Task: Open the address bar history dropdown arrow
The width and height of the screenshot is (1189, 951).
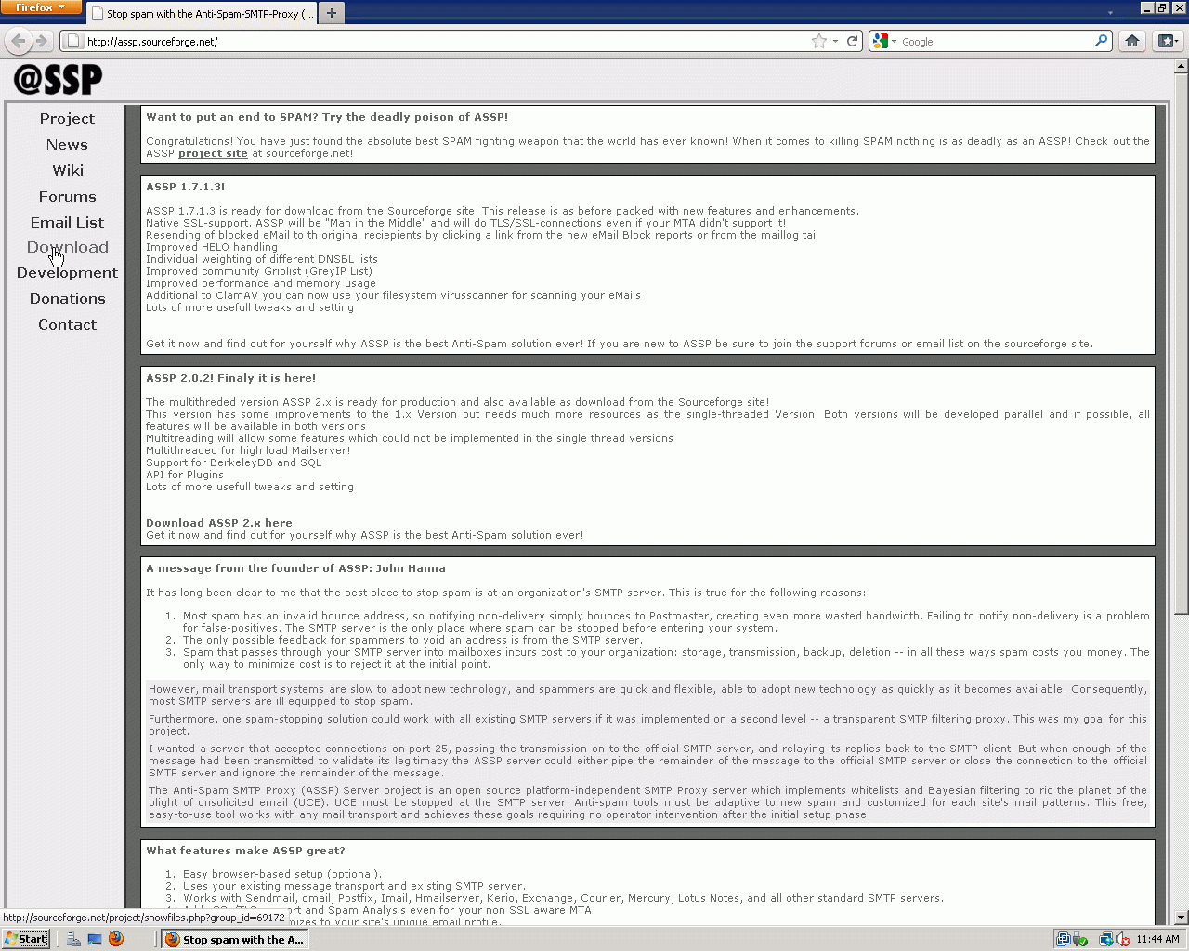Action: 835,41
